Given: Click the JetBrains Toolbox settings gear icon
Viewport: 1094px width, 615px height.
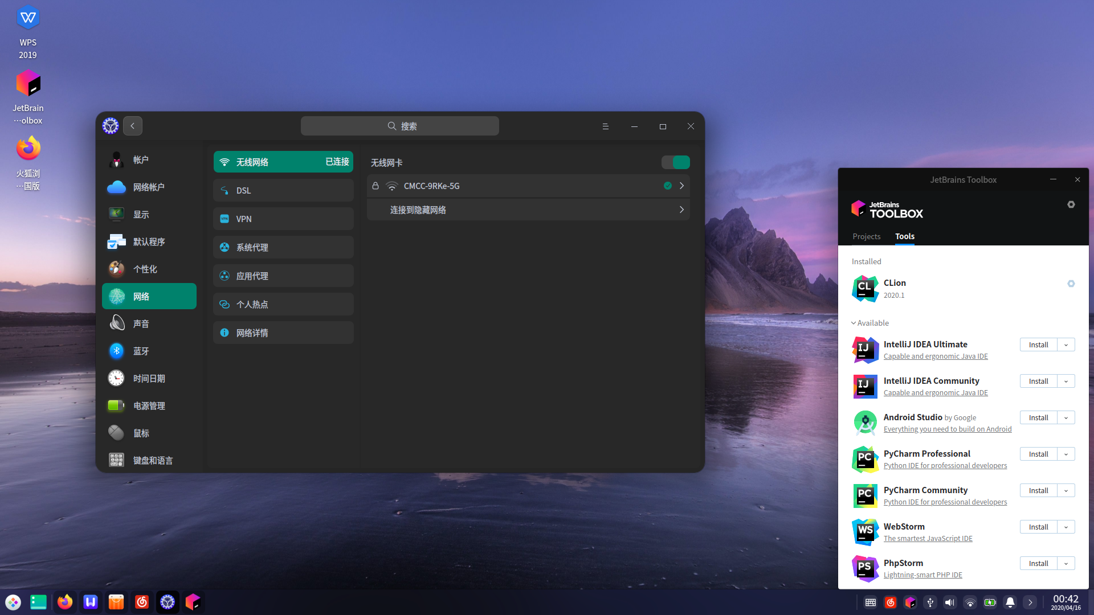Looking at the screenshot, I should pyautogui.click(x=1071, y=204).
